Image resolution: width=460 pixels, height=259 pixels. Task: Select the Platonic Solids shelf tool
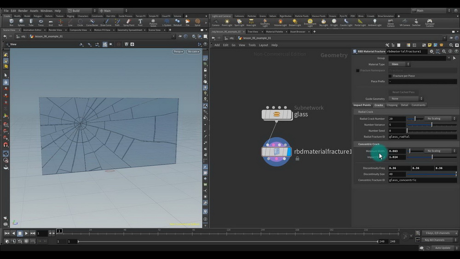click(153, 23)
